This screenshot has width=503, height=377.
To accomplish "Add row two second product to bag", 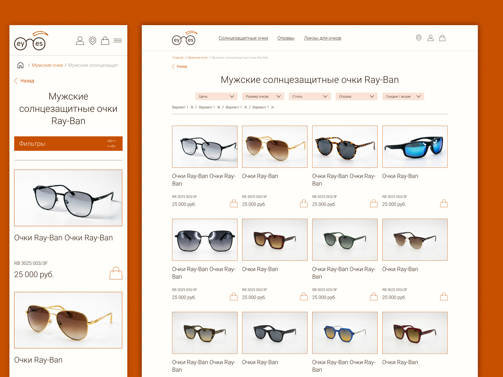I will coord(304,297).
